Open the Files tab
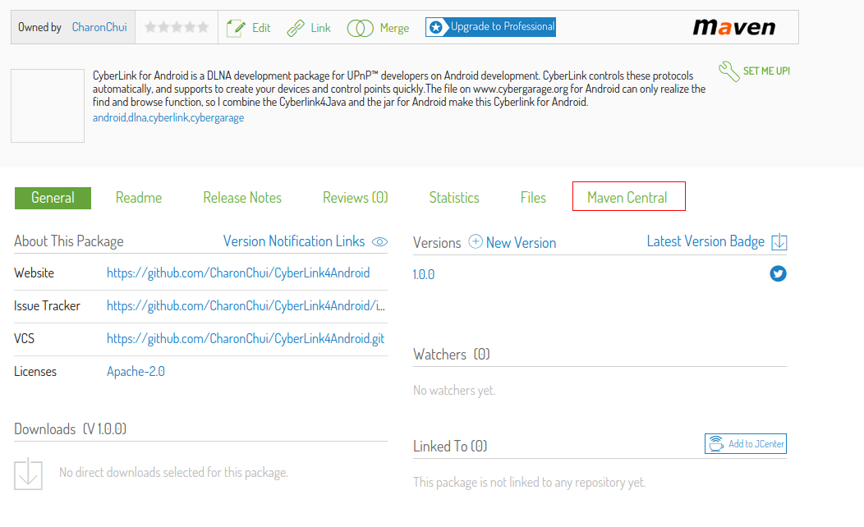The height and width of the screenshot is (527, 864). (x=533, y=198)
